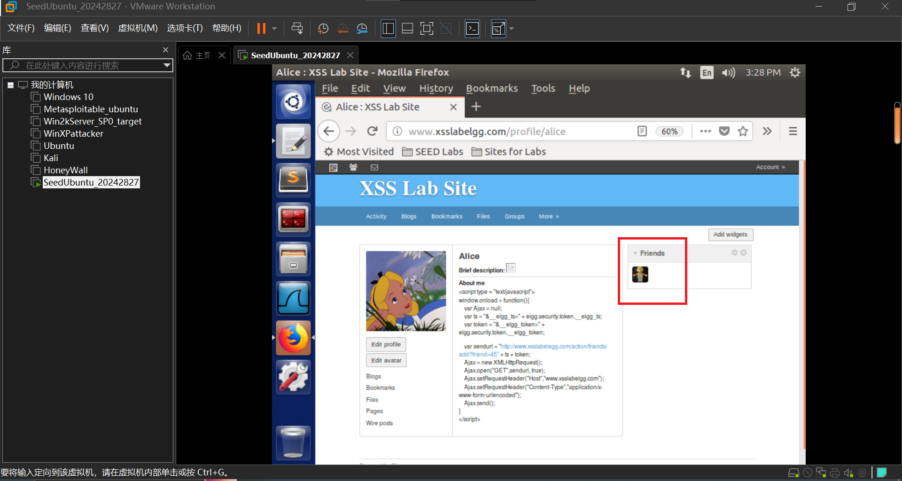Toggle Firefox reader view icon

tap(642, 131)
